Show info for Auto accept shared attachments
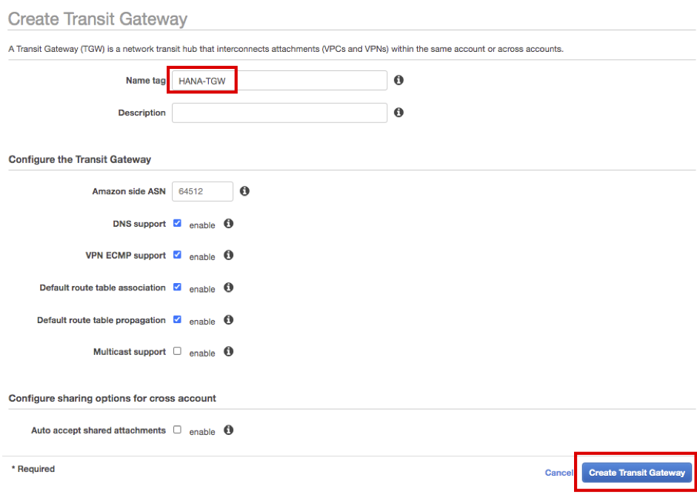This screenshot has width=697, height=495. [229, 430]
